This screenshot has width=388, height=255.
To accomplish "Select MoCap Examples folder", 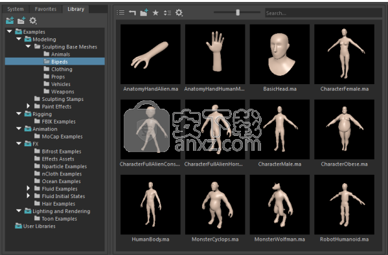I will click(x=58, y=137).
